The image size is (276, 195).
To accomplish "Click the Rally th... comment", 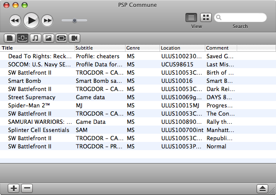I will click(x=220, y=122).
